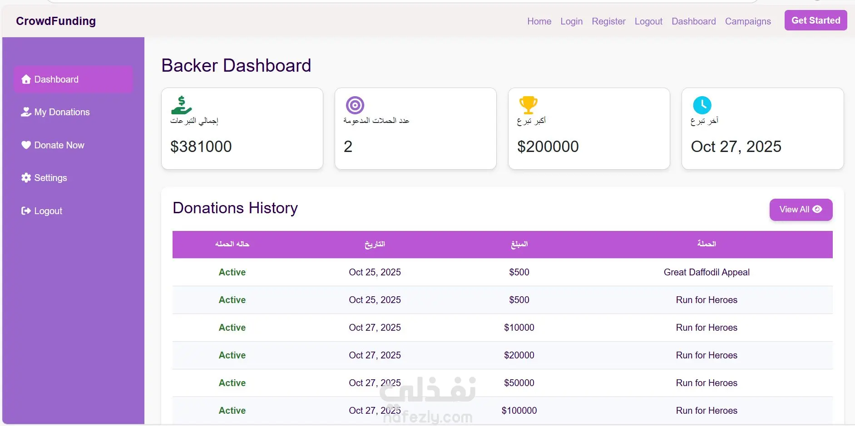
Task: Go to Register in top nav
Action: coord(608,21)
